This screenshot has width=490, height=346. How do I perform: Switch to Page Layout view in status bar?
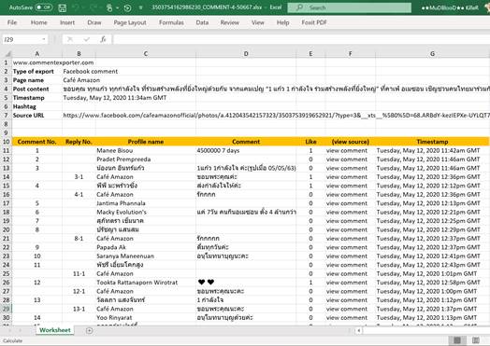(476, 340)
